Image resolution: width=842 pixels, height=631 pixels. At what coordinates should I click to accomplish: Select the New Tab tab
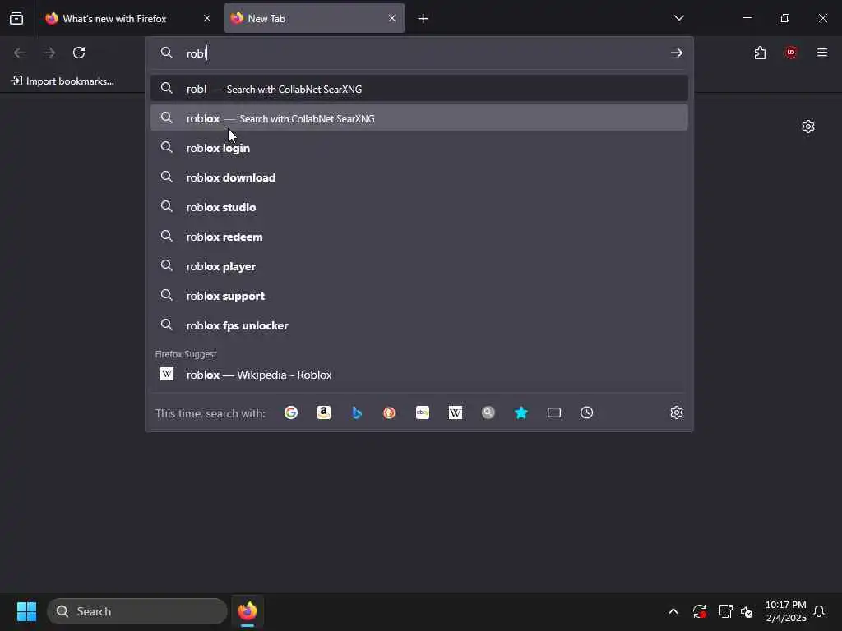coord(314,18)
